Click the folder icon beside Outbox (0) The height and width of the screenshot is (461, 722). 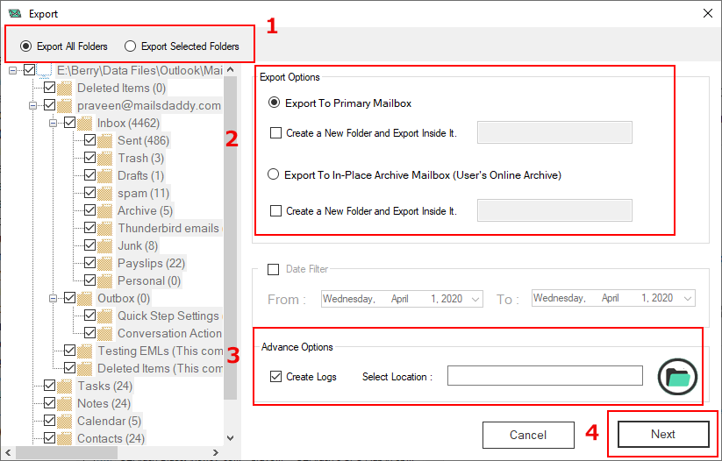85,299
